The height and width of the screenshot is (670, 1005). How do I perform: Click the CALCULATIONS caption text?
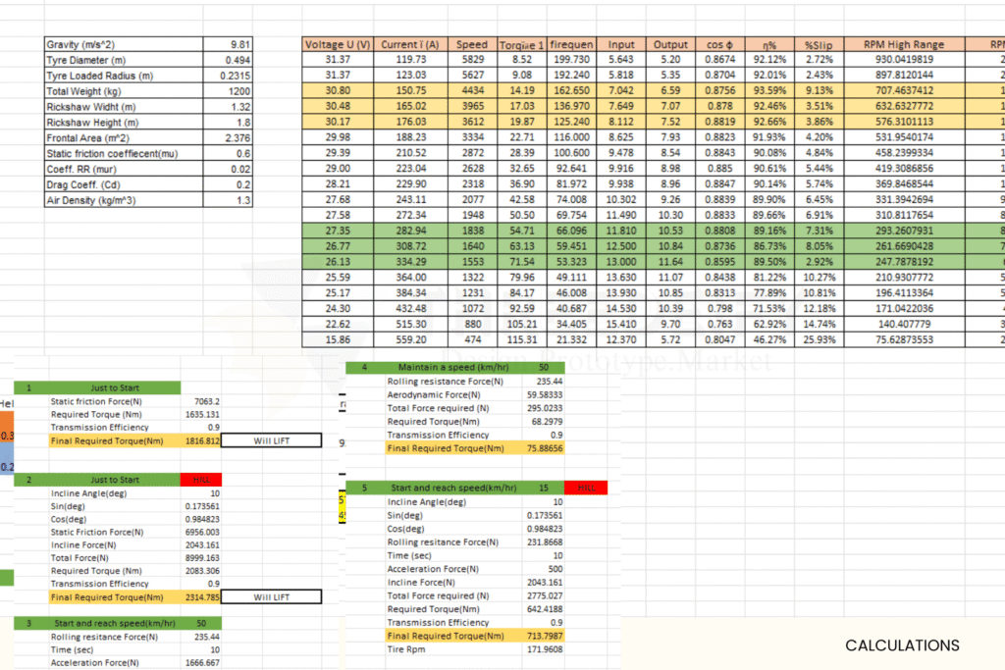pyautogui.click(x=902, y=645)
